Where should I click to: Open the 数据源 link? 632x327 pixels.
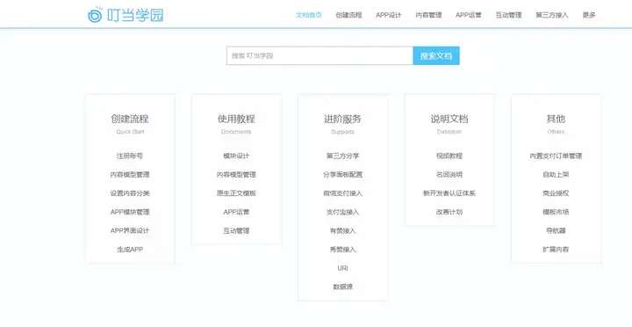click(342, 287)
